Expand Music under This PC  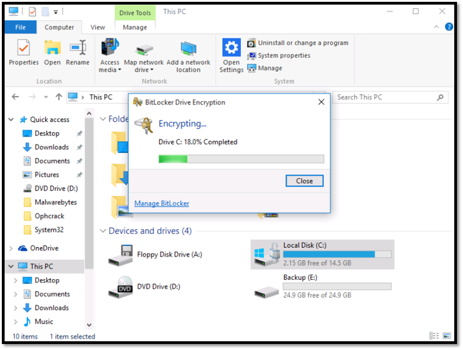(x=16, y=322)
